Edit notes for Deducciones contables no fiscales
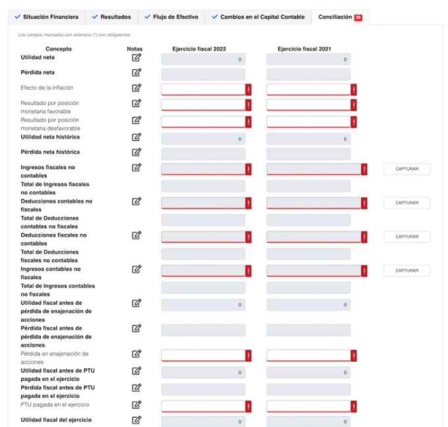Image resolution: width=448 pixels, height=427 pixels. tap(136, 201)
